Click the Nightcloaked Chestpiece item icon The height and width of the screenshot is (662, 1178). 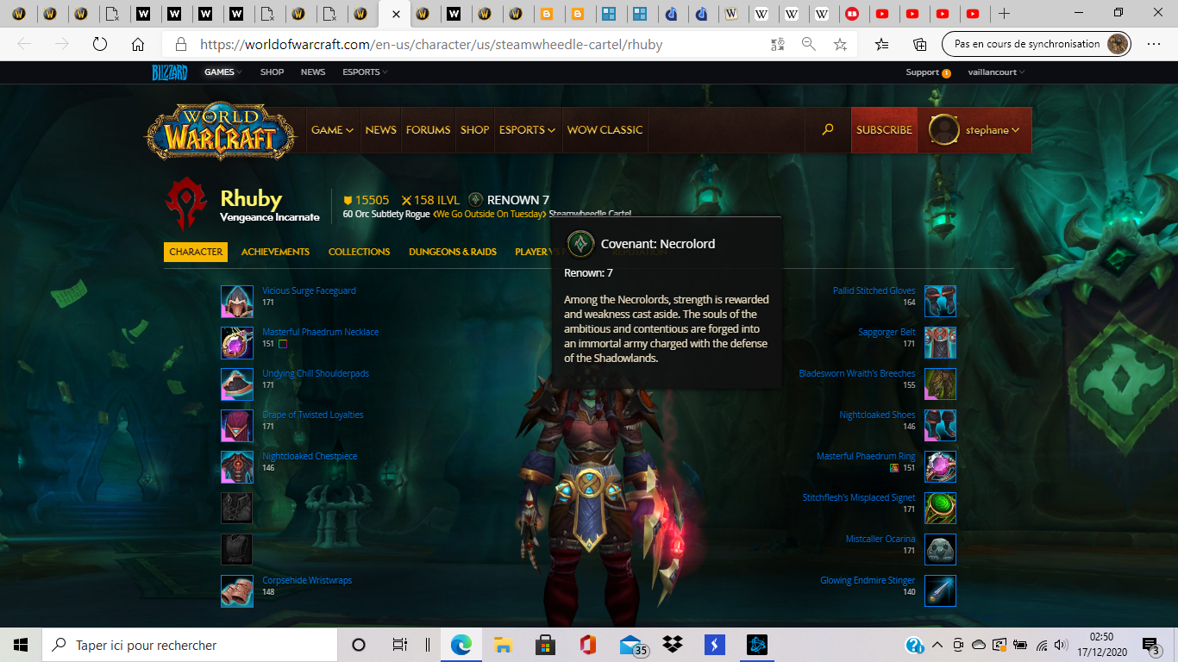point(237,467)
